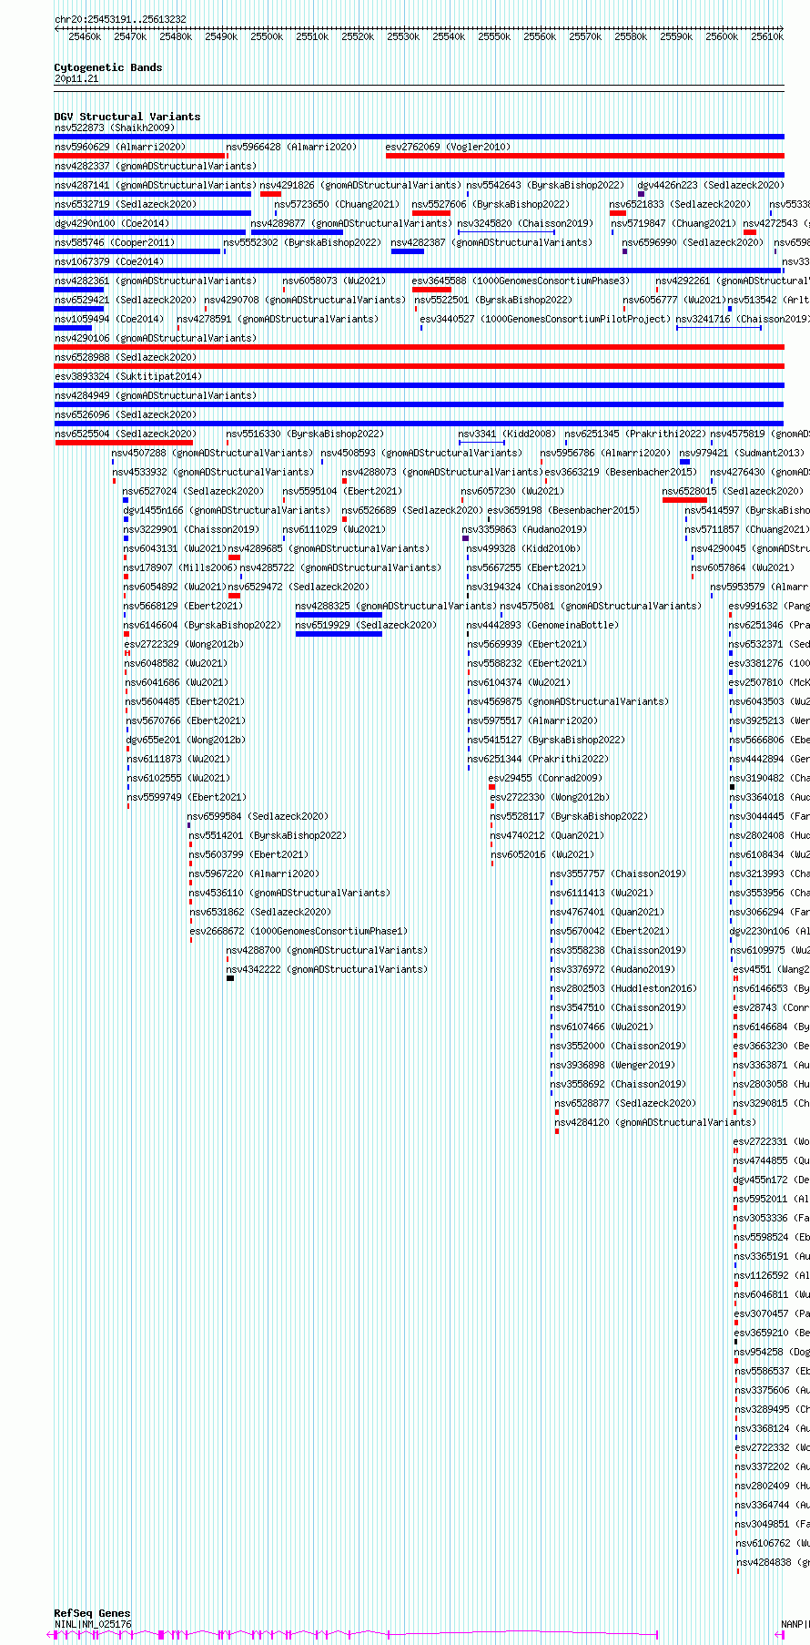Click esv2668672 1000GenomesConsortiumPhase1 label
The width and height of the screenshot is (810, 1645).
299,931
